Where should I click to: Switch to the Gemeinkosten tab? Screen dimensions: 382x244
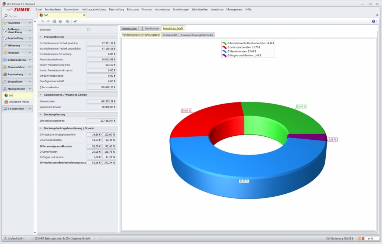point(129,28)
